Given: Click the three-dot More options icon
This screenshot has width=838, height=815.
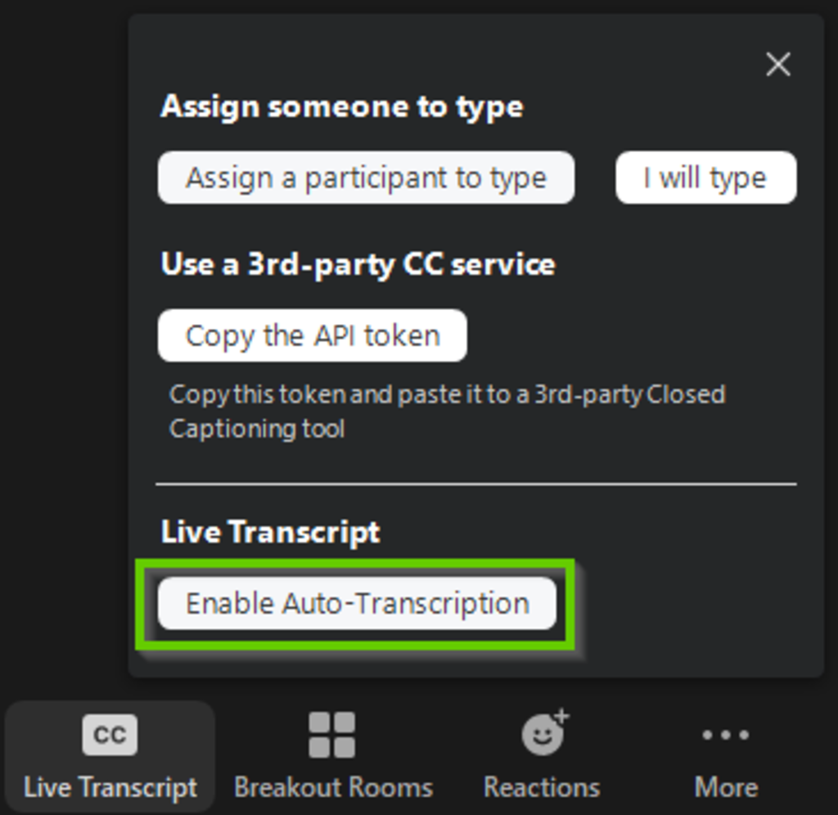Looking at the screenshot, I should [x=725, y=734].
